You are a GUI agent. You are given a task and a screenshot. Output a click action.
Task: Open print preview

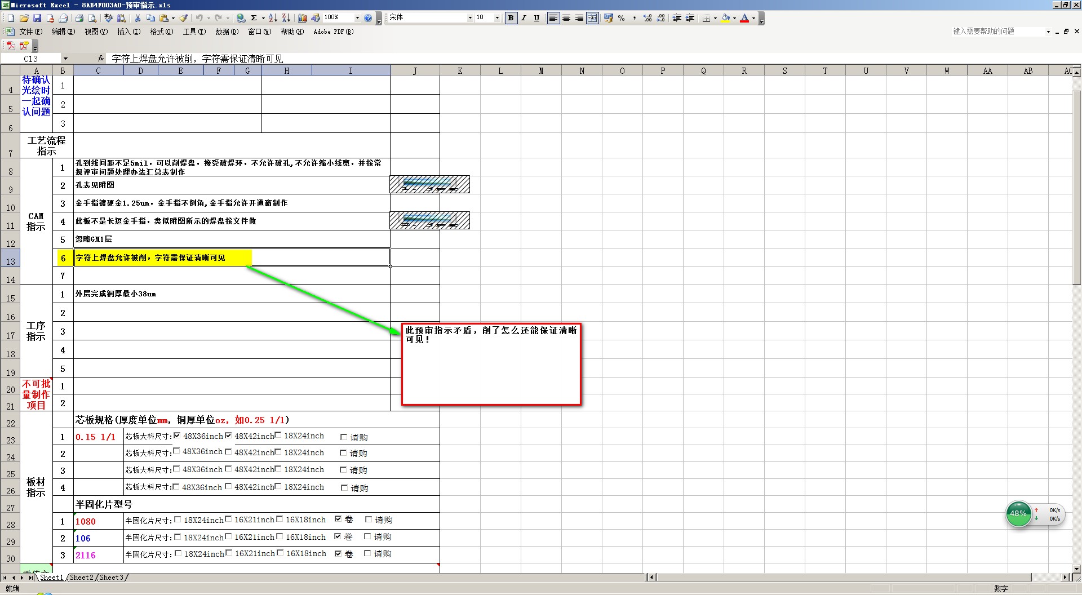tap(92, 18)
